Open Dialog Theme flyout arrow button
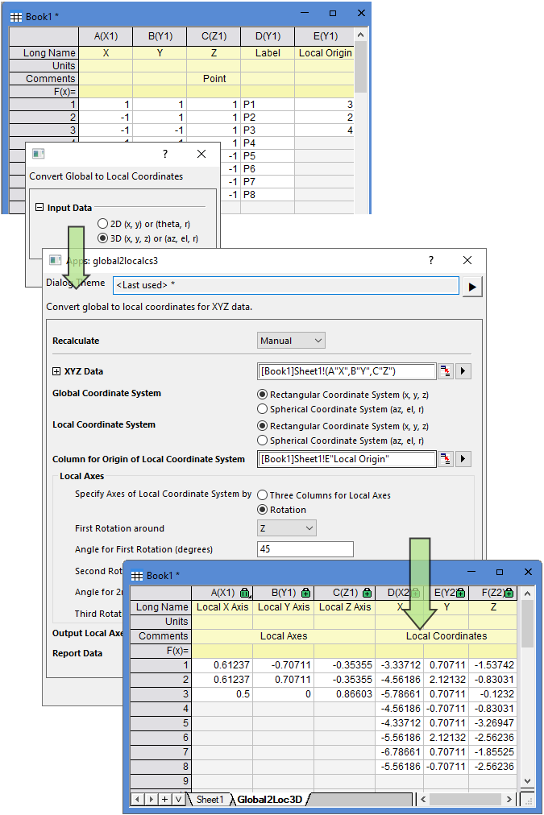The height and width of the screenshot is (815, 544). 472,286
